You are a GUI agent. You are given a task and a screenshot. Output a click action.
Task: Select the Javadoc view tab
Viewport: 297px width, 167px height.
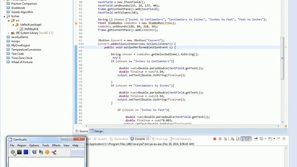pos(101,139)
